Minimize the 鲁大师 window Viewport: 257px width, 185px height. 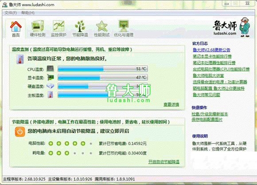(227, 4)
